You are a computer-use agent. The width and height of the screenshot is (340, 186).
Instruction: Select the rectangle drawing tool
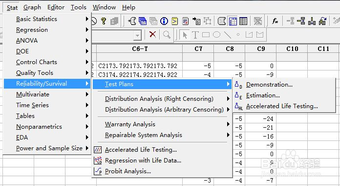point(206,35)
